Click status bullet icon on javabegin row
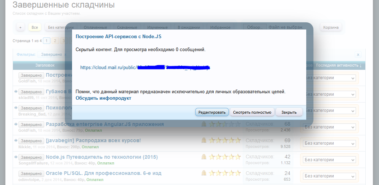The width and height of the screenshot is (379, 185). click(16, 140)
